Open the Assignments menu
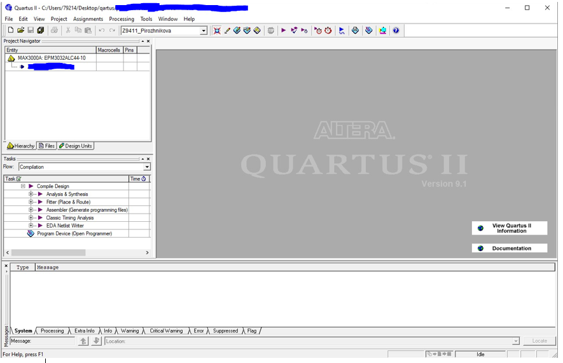Image resolution: width=563 pixels, height=363 pixels. click(x=88, y=19)
